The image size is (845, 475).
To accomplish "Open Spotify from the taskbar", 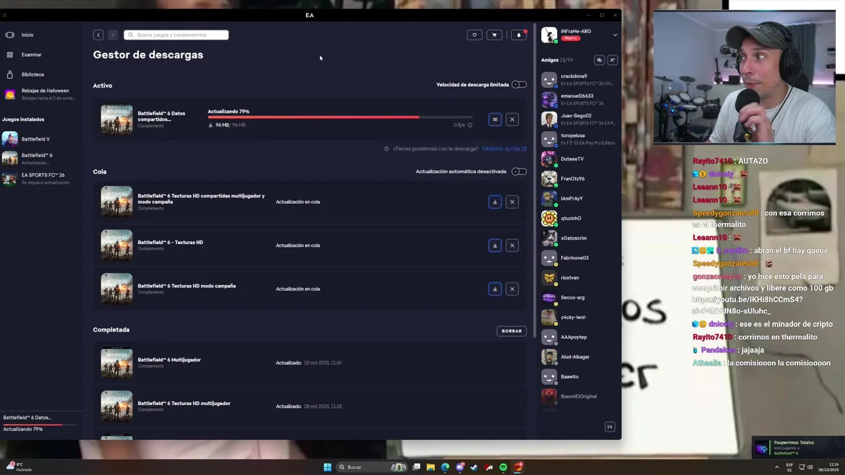I will pos(503,467).
